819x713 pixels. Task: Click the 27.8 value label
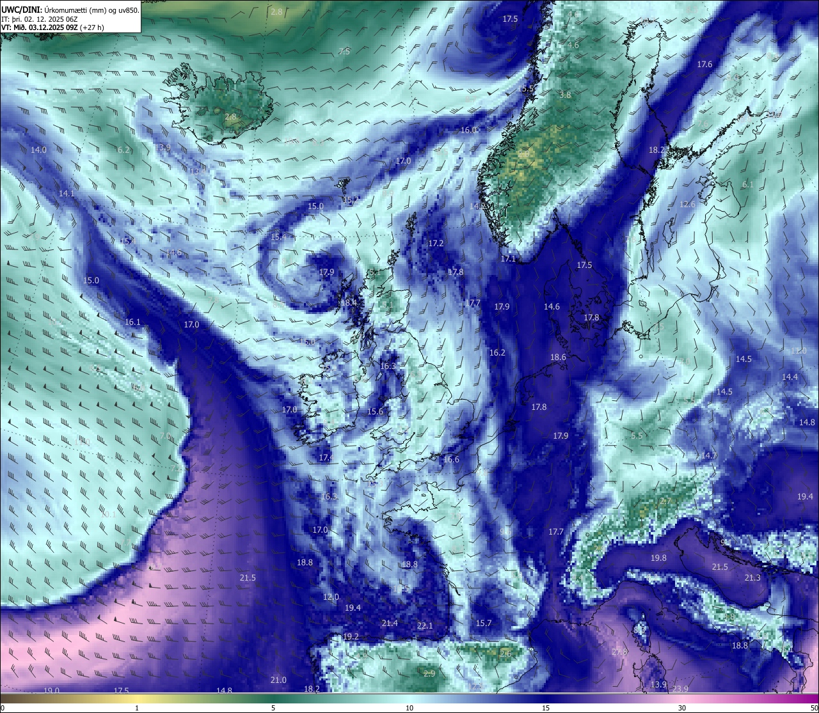tap(619, 652)
